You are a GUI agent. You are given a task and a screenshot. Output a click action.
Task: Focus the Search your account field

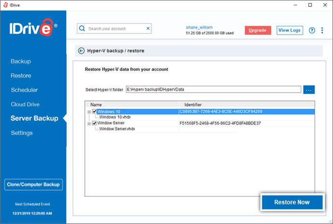pos(114,28)
